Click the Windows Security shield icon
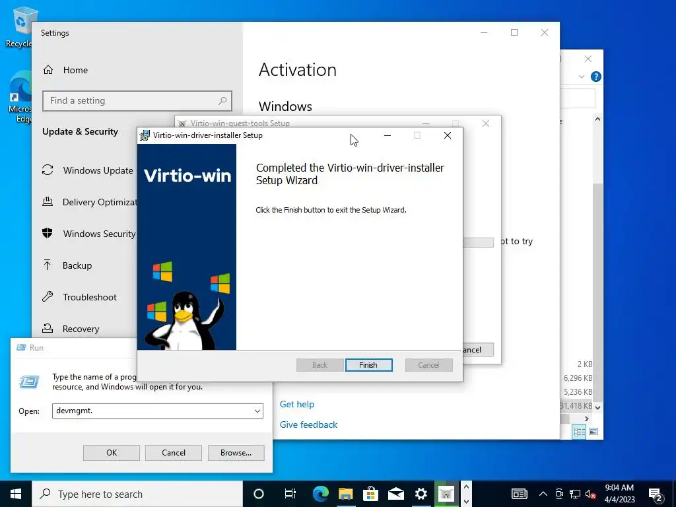This screenshot has width=676, height=507. tap(48, 233)
